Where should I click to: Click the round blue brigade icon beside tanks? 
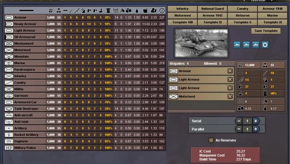click(265, 45)
